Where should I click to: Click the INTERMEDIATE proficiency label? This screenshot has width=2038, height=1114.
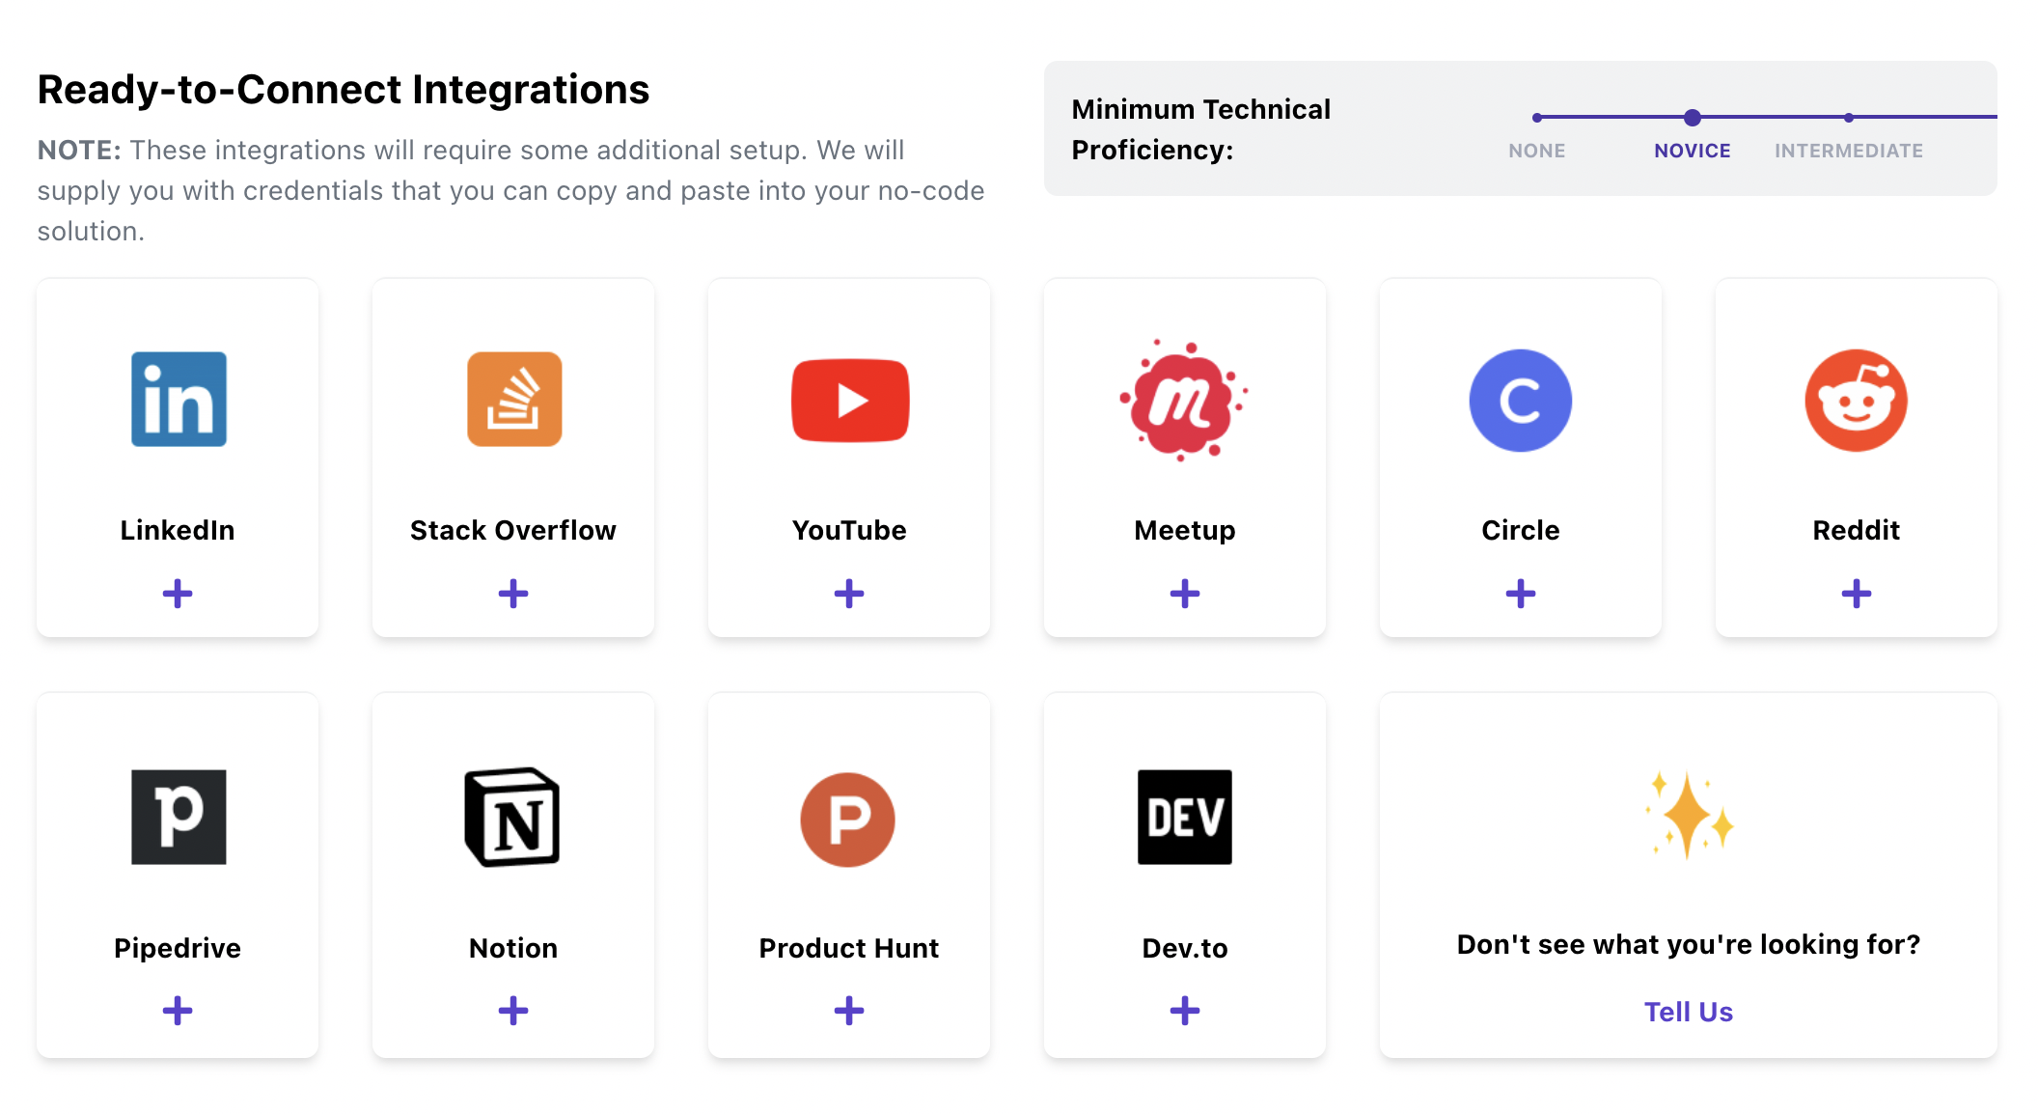pyautogui.click(x=1849, y=151)
